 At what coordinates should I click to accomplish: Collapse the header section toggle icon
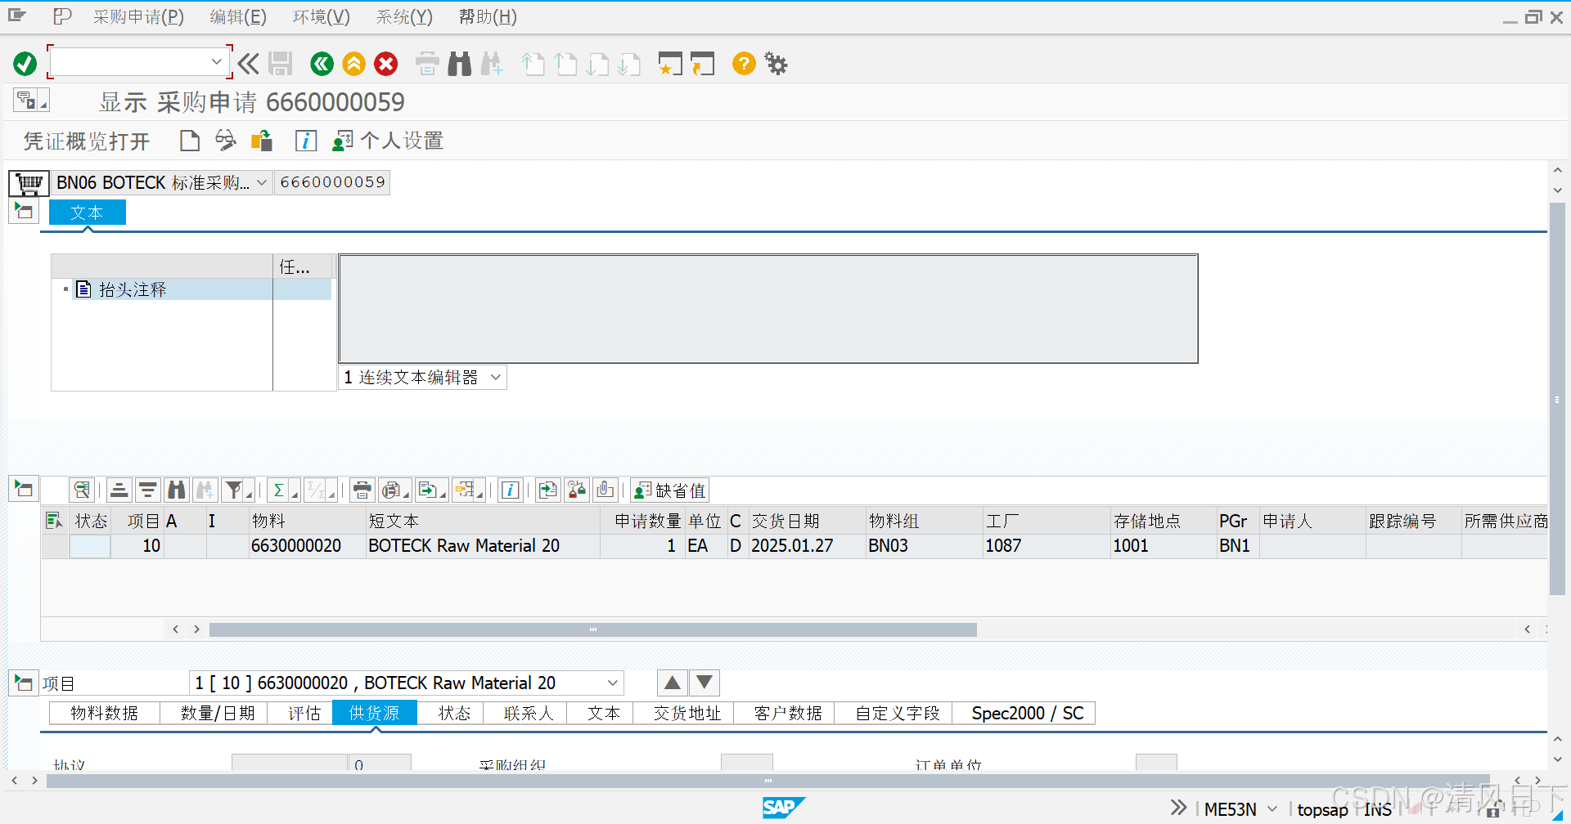24,211
